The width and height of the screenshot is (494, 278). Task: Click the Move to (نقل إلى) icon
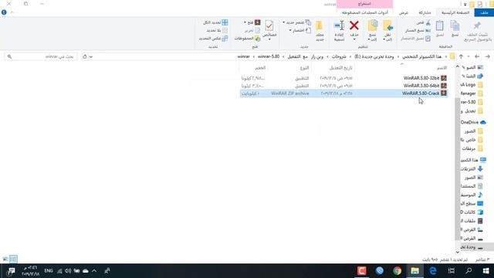coord(387,26)
